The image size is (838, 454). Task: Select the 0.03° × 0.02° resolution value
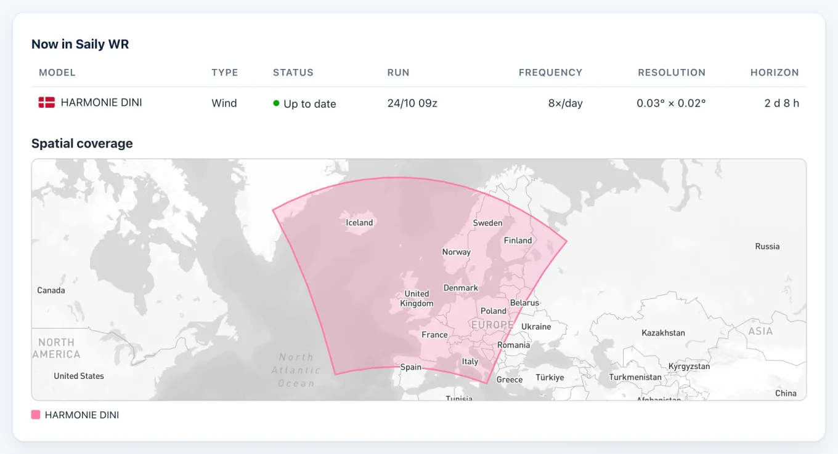pos(671,103)
